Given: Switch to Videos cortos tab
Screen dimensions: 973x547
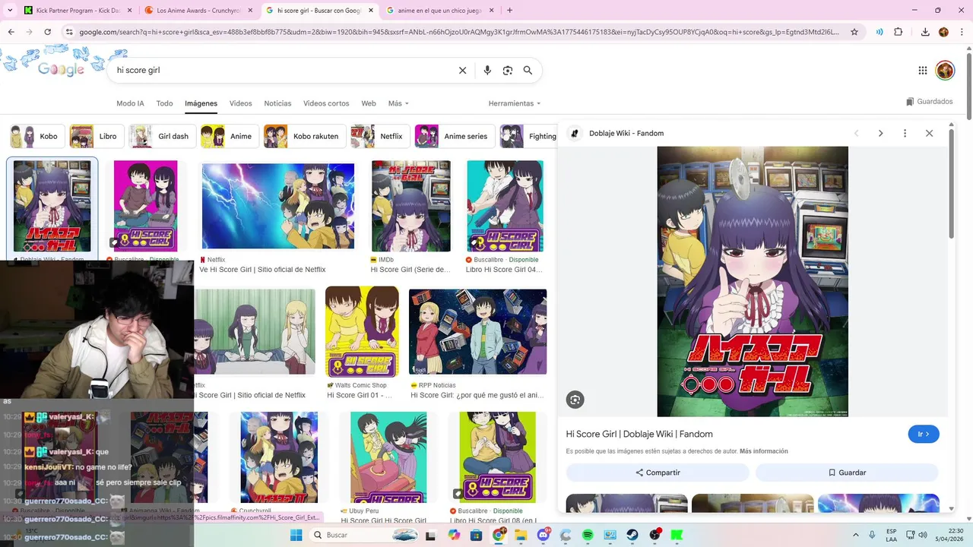Looking at the screenshot, I should [326, 103].
